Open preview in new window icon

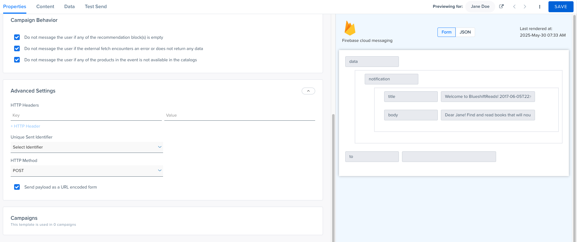click(x=501, y=6)
